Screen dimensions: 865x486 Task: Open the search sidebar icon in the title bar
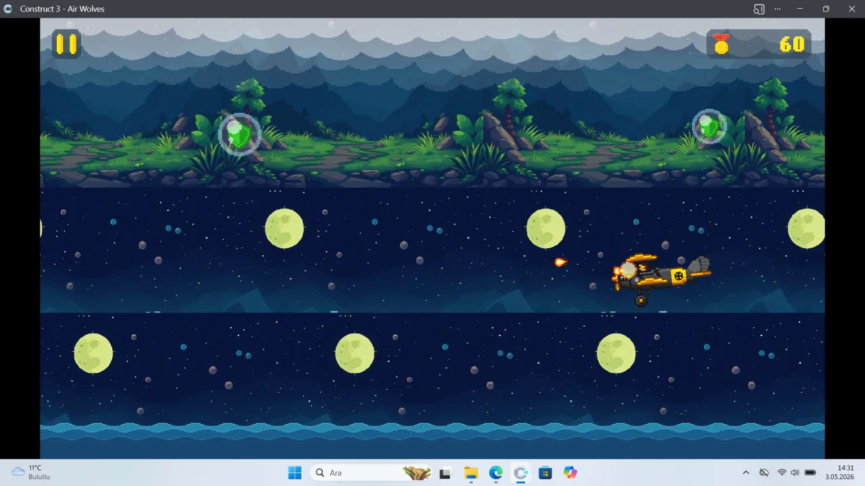click(759, 9)
